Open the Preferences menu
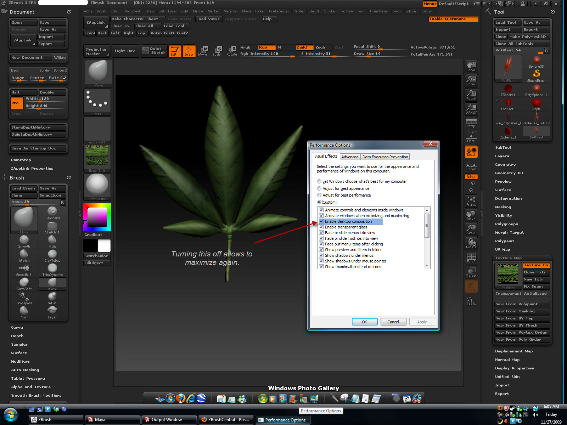 point(279,11)
